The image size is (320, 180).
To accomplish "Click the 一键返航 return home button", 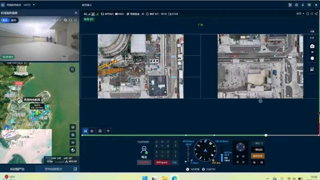I will [257, 150].
